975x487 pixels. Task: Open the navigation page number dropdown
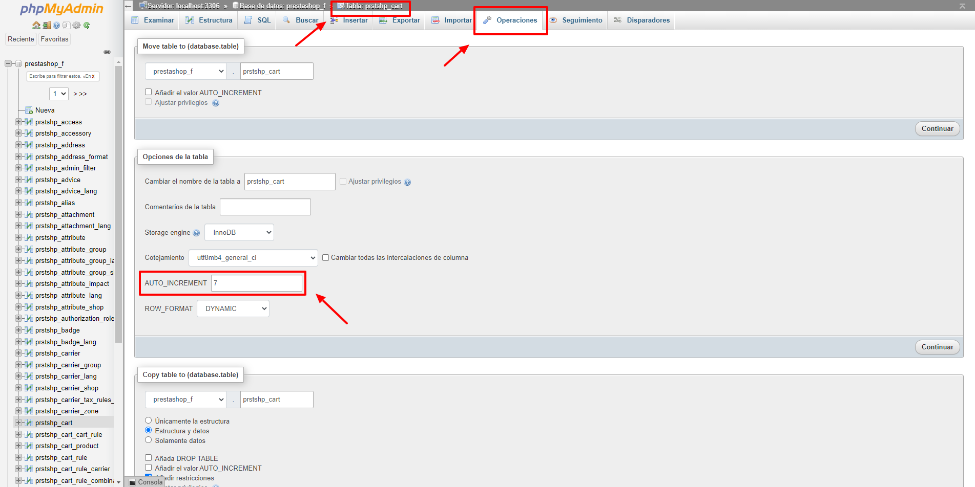(59, 94)
